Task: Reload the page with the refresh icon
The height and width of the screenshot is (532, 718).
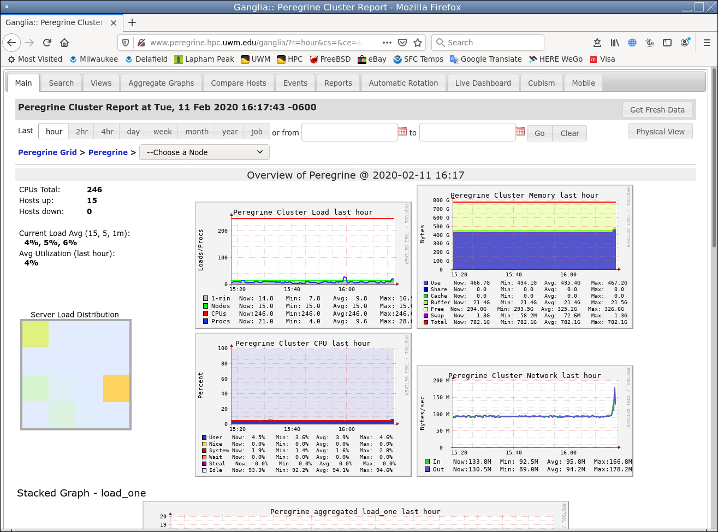Action: [x=47, y=43]
